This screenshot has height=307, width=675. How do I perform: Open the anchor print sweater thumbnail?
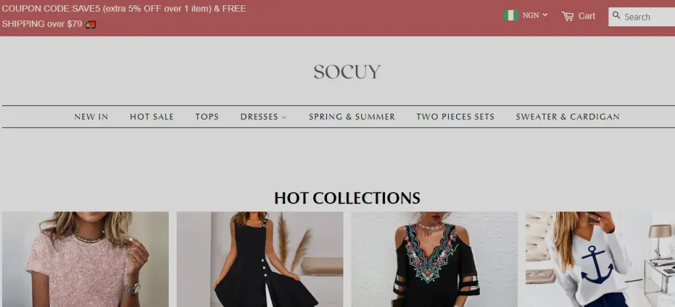pos(600,260)
